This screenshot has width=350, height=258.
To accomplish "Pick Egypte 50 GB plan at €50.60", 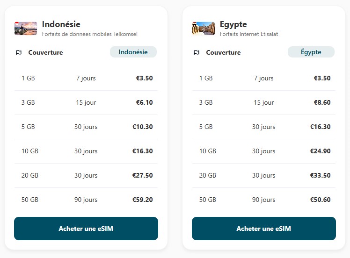I will click(264, 200).
